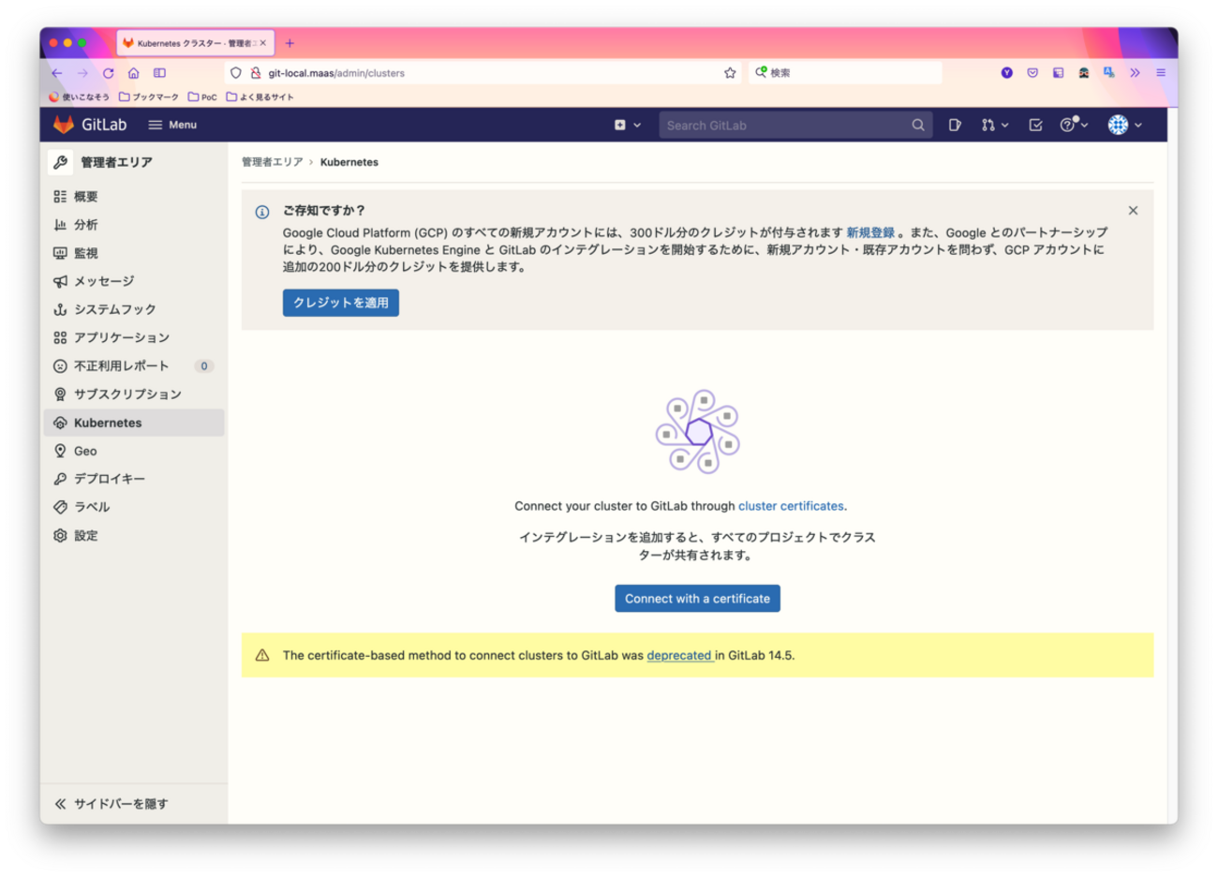Open システムフック with the anchor icon
This screenshot has height=877, width=1218.
tap(60, 309)
